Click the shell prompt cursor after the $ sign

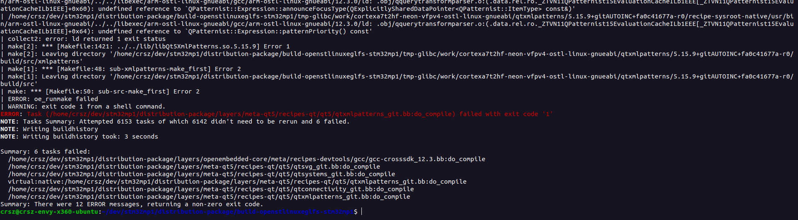coord(361,212)
